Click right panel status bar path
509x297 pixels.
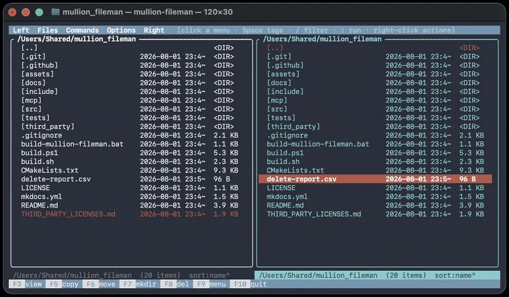coord(318,275)
